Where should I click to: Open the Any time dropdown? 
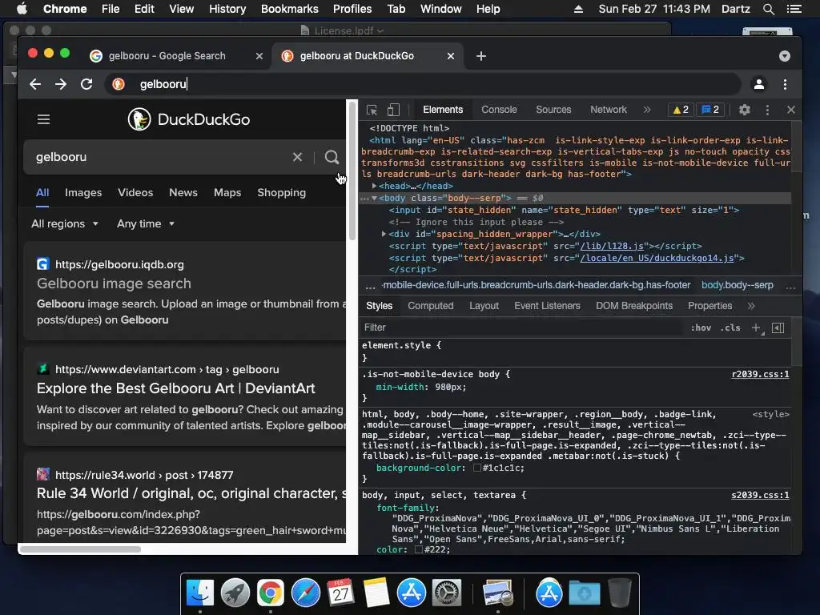(x=146, y=224)
